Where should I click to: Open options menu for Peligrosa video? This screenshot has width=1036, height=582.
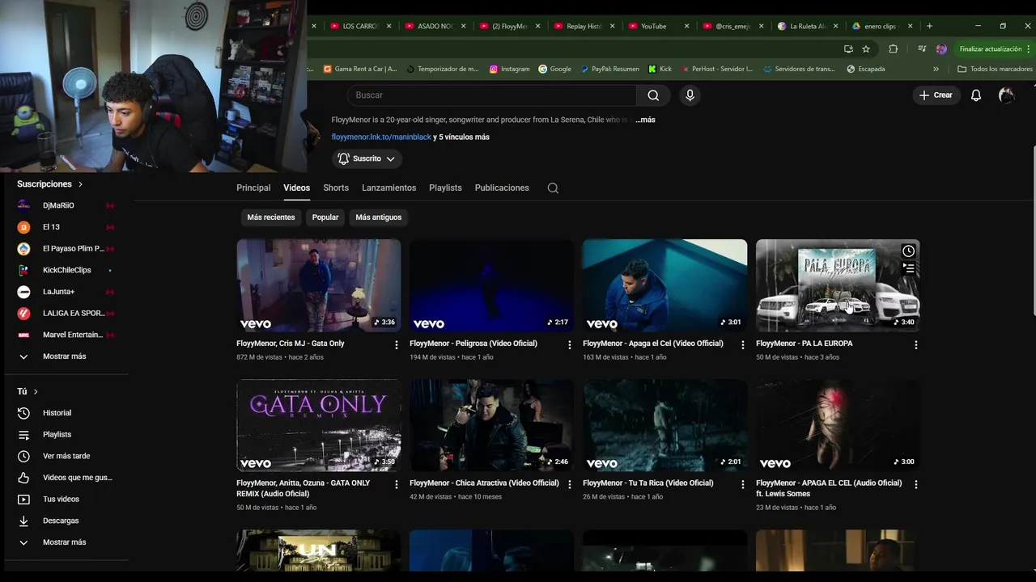[x=569, y=345]
